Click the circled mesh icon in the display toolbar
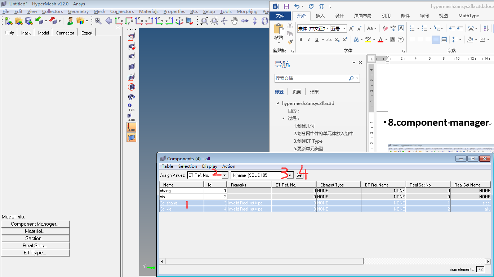 click(x=132, y=87)
